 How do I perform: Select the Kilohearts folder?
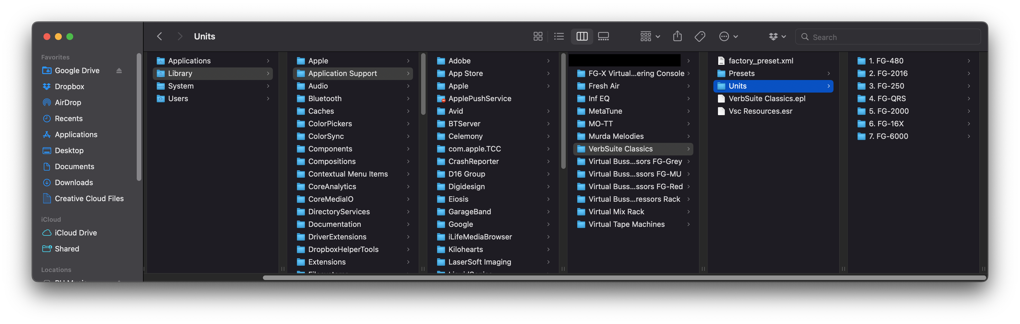(x=493, y=250)
